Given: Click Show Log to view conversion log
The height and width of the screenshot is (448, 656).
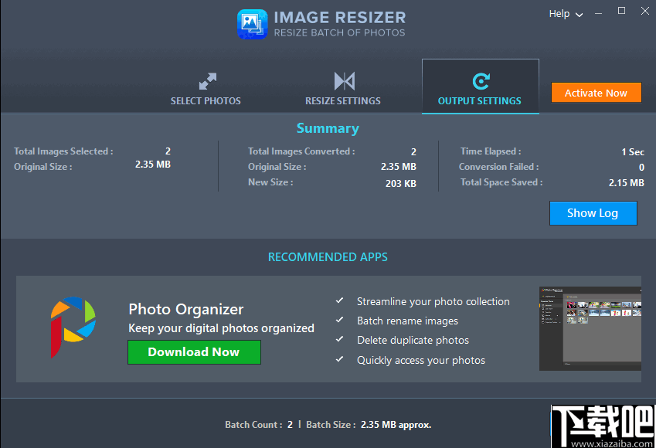Looking at the screenshot, I should point(593,213).
